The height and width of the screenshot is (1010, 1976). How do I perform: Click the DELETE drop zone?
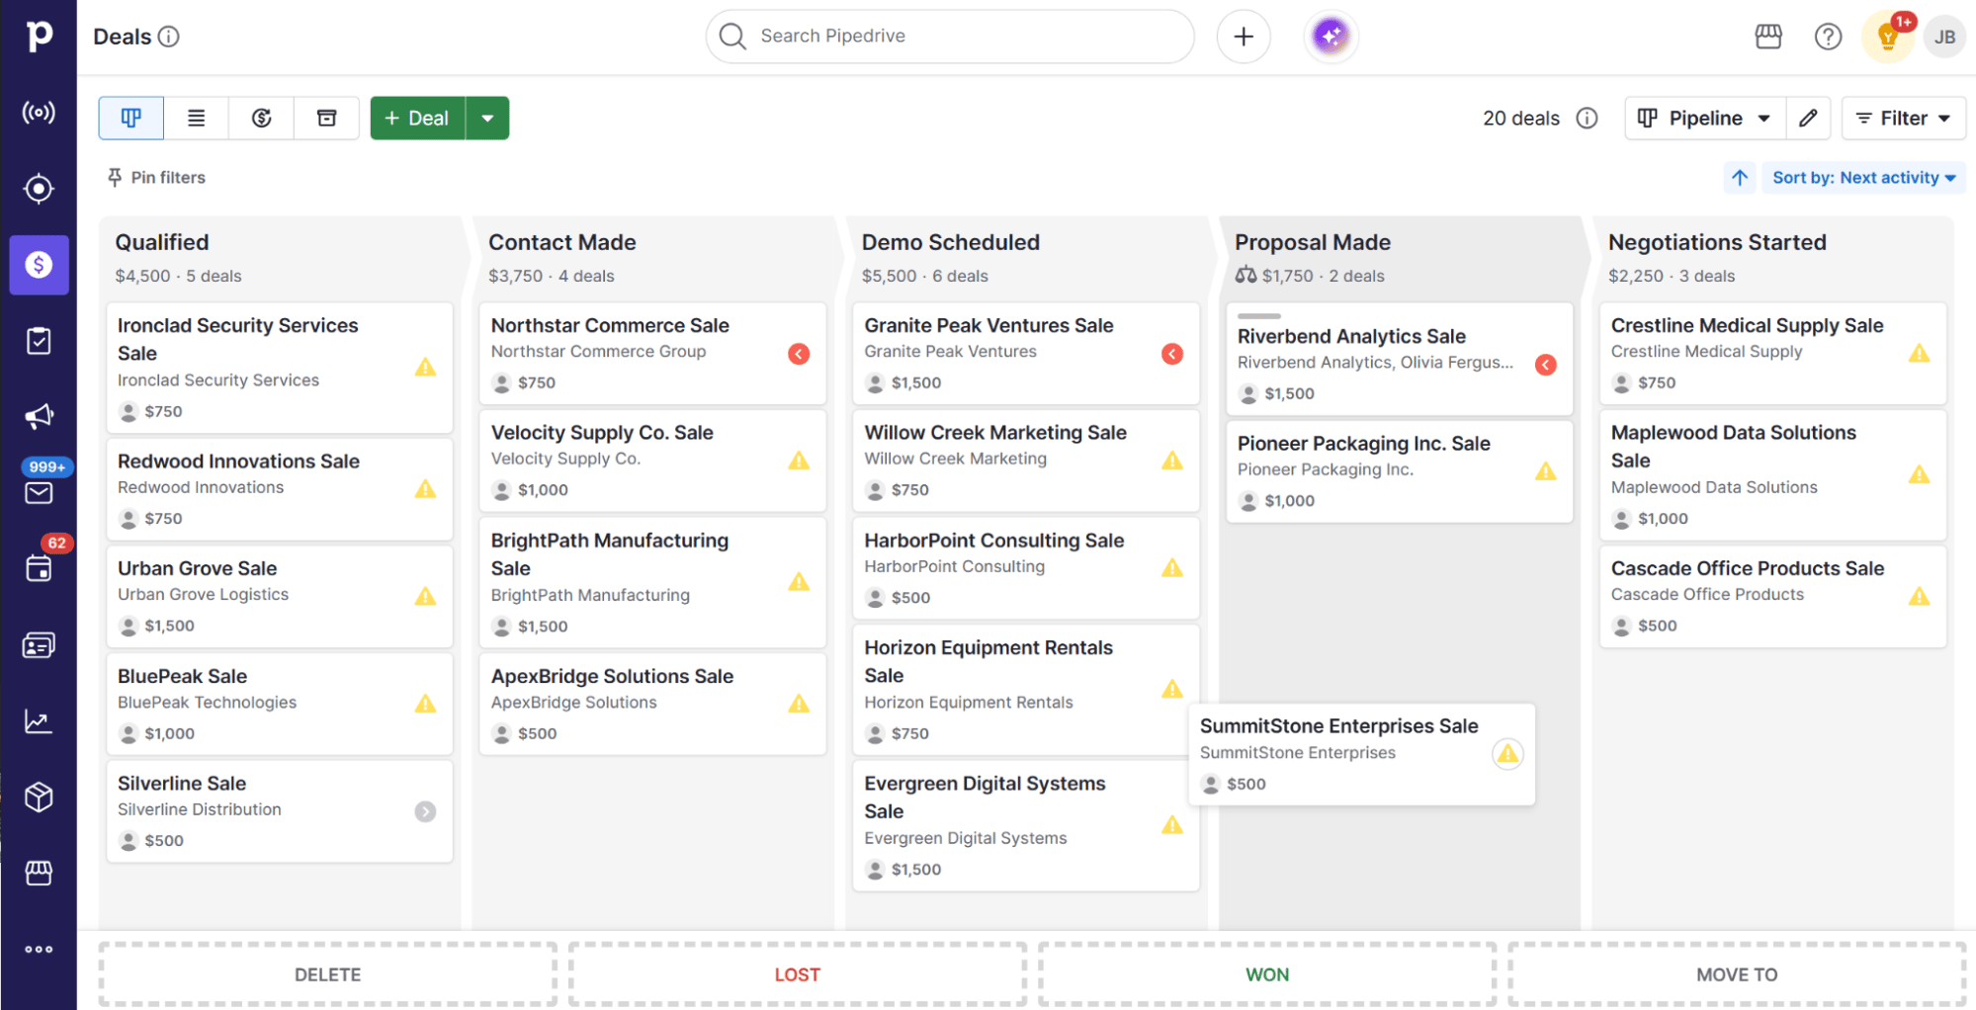click(327, 974)
